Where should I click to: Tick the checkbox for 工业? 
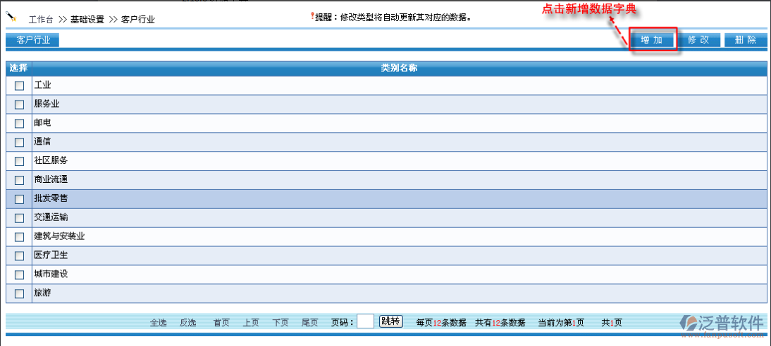pyautogui.click(x=20, y=86)
